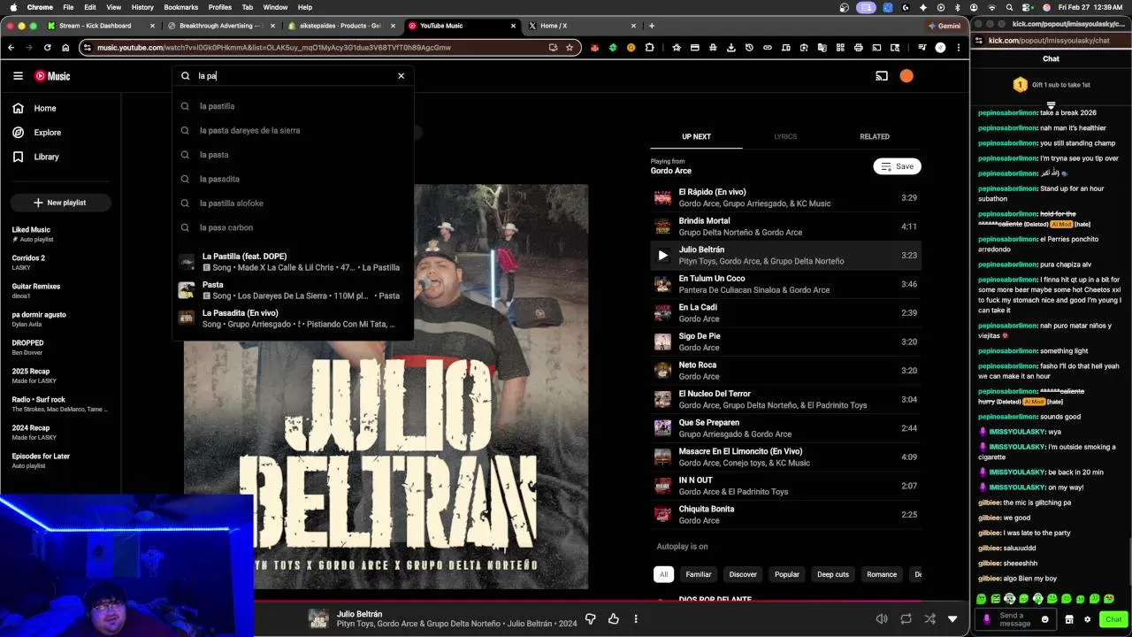Bookmark this page with the star icon
The height and width of the screenshot is (637, 1132).
[x=570, y=47]
